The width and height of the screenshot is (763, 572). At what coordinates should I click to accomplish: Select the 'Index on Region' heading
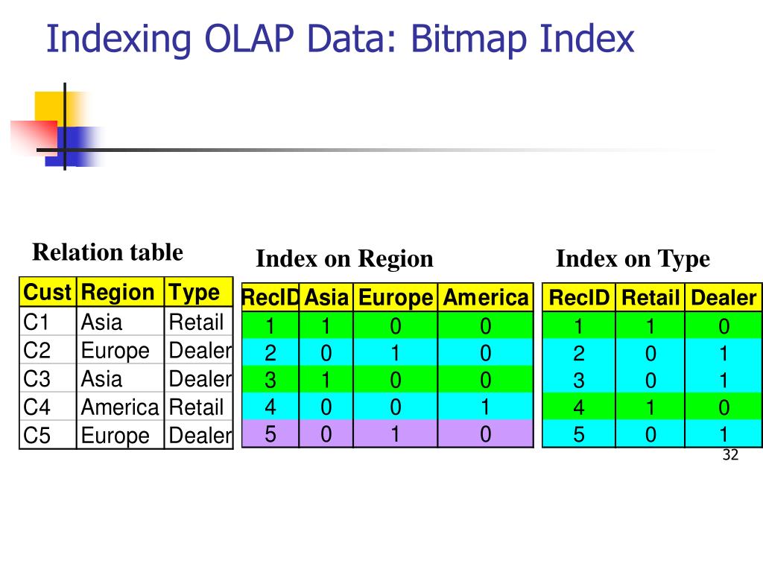pyautogui.click(x=344, y=258)
